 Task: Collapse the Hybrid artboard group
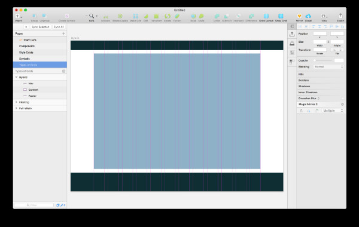16,77
